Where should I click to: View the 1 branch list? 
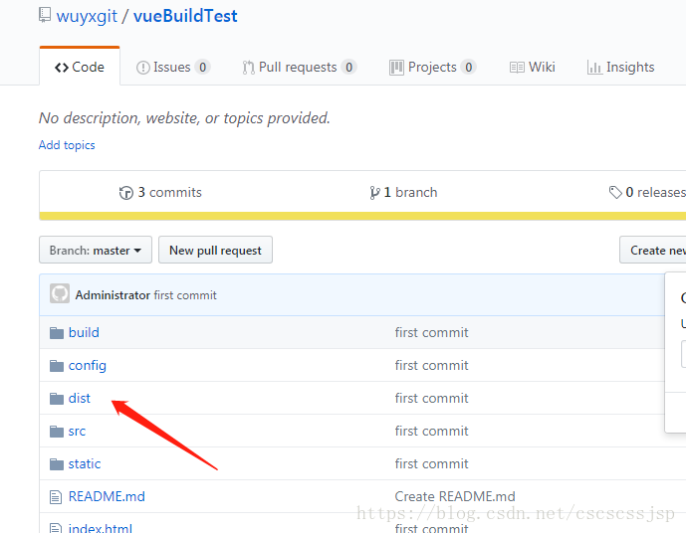tap(403, 192)
